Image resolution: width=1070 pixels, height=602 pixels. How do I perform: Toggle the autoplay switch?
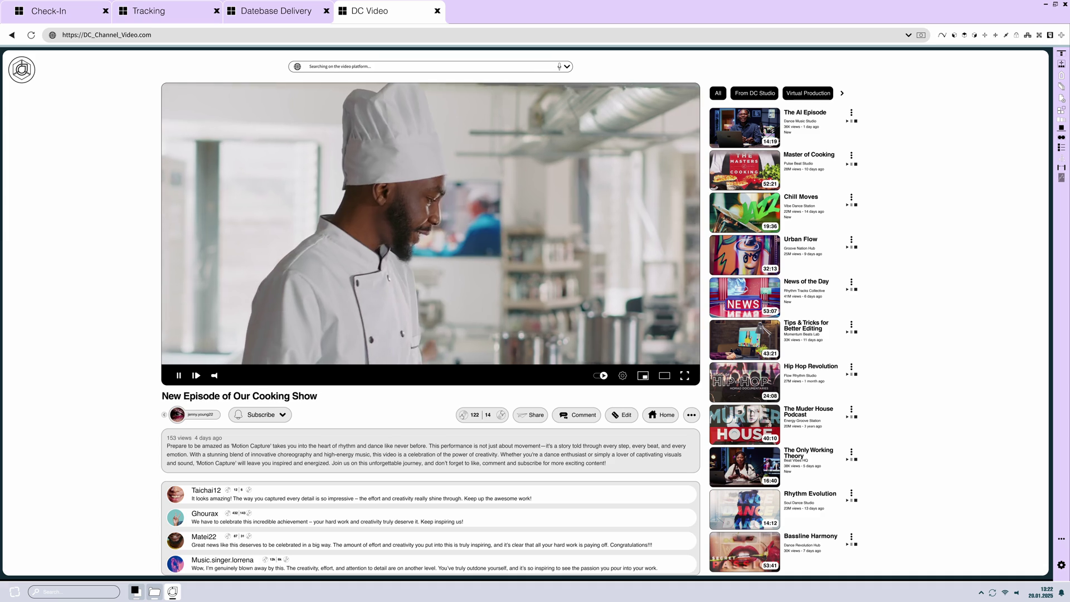600,376
